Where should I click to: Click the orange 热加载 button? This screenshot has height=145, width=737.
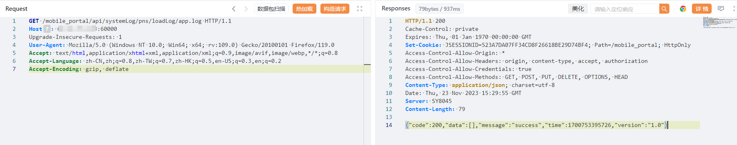pos(304,9)
